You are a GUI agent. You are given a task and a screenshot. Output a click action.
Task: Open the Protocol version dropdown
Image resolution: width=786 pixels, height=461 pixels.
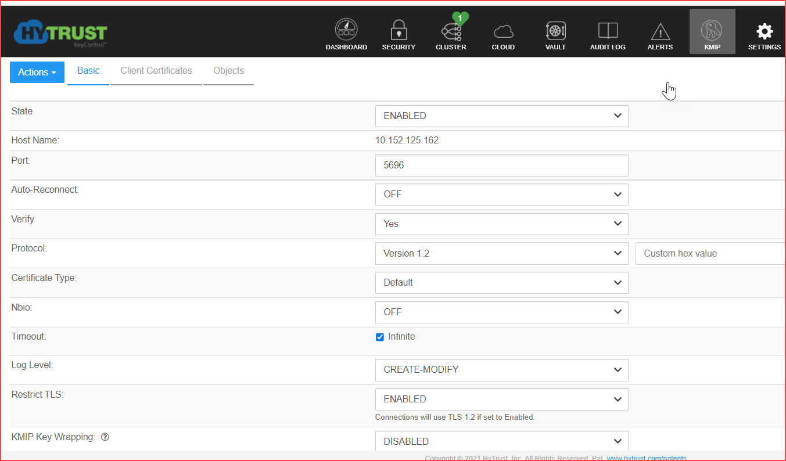tap(502, 253)
